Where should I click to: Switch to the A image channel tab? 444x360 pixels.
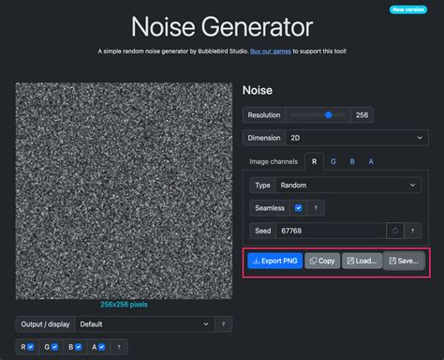(x=371, y=161)
